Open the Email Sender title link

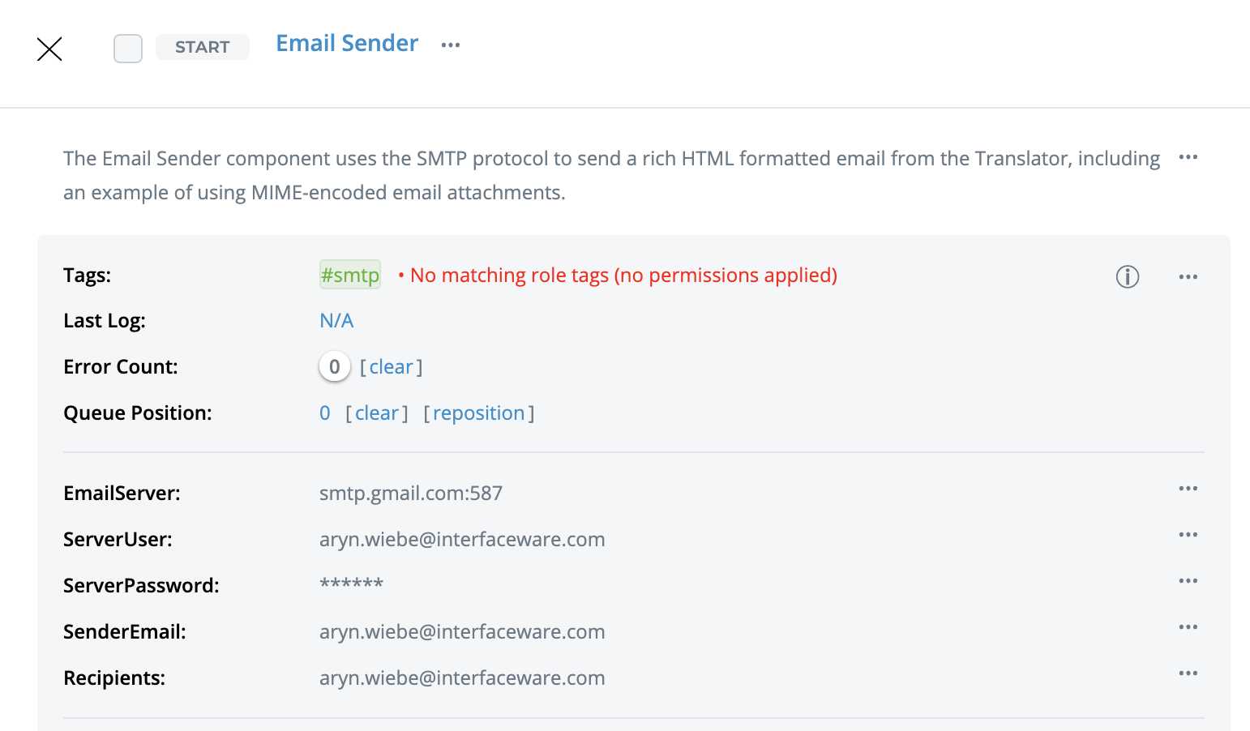tap(347, 44)
